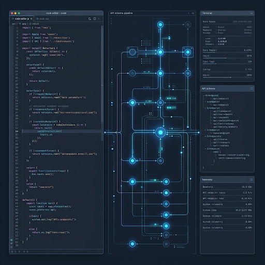The height and width of the screenshot is (265, 265).
Task: Click the 'Terminal' panel title
Action: (x=207, y=13)
